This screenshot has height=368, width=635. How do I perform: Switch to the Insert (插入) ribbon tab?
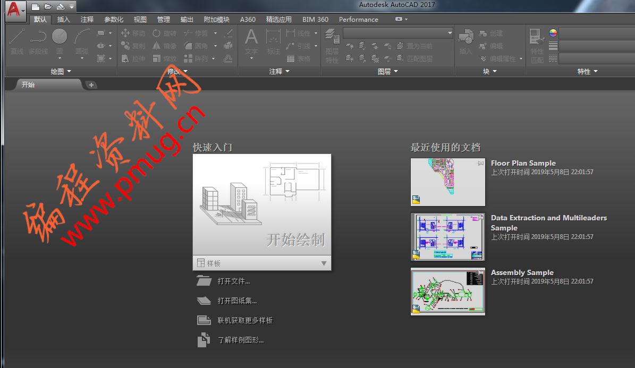click(x=64, y=20)
